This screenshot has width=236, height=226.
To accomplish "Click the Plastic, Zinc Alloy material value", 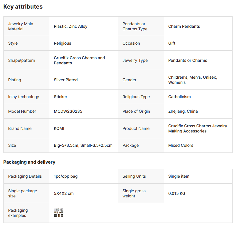I will pos(71,26).
